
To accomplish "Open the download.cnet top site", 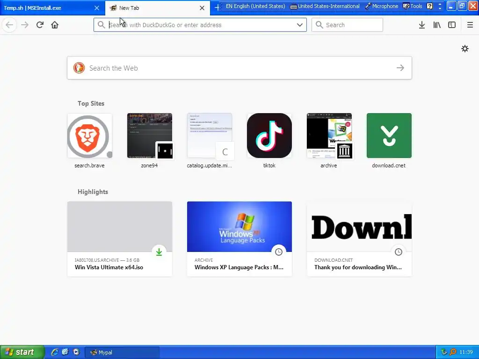I will tap(389, 141).
